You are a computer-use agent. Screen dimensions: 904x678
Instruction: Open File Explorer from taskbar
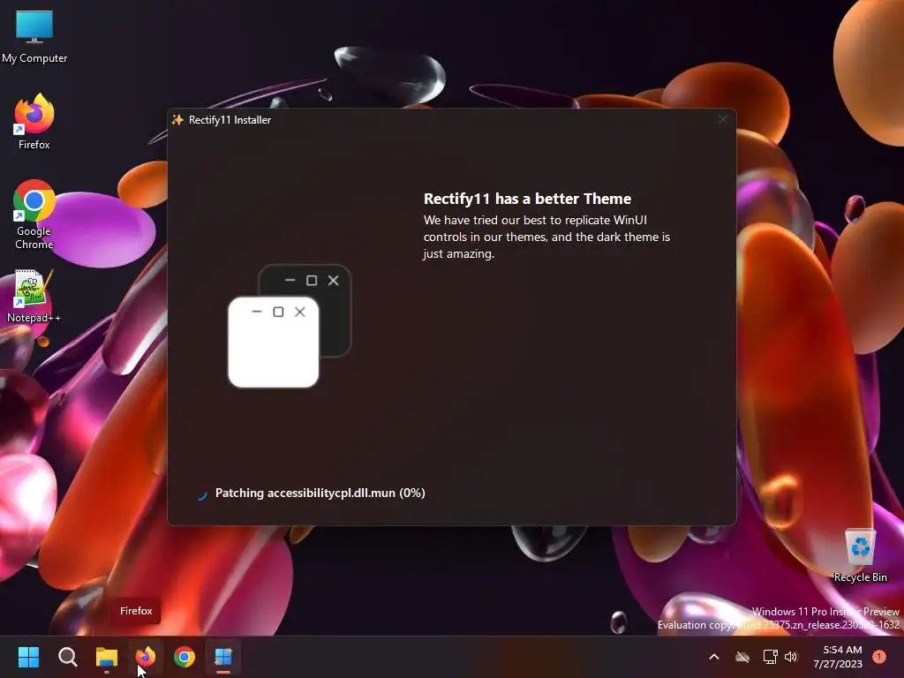[107, 657]
